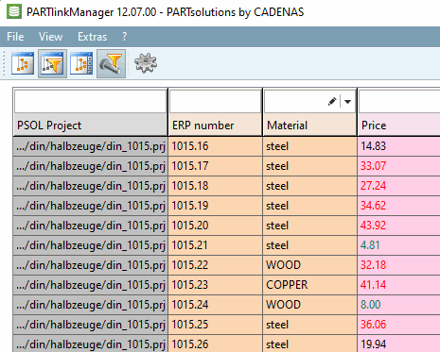Focus the Price filter field
The height and width of the screenshot is (352, 440).
coord(399,102)
